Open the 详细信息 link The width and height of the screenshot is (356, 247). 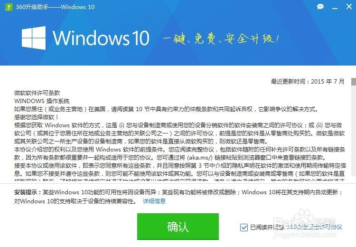[154, 201]
